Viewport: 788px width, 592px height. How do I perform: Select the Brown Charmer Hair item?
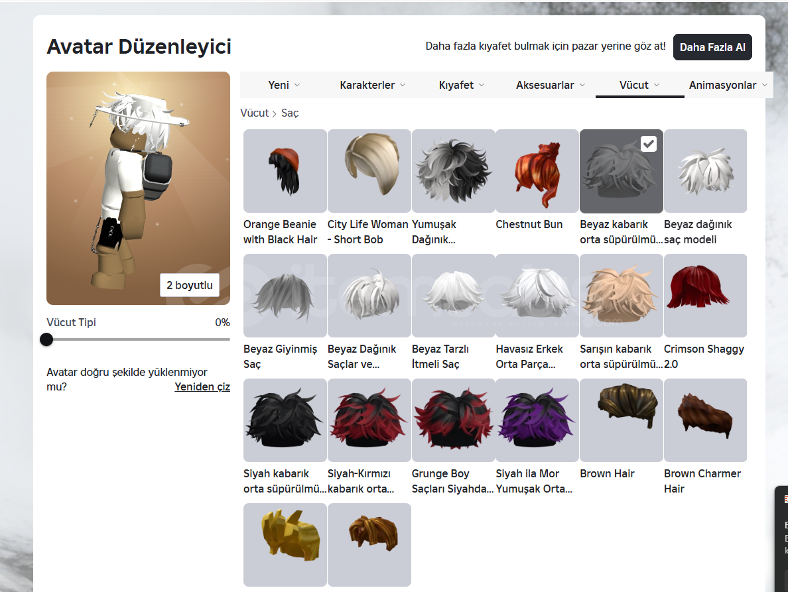point(705,420)
